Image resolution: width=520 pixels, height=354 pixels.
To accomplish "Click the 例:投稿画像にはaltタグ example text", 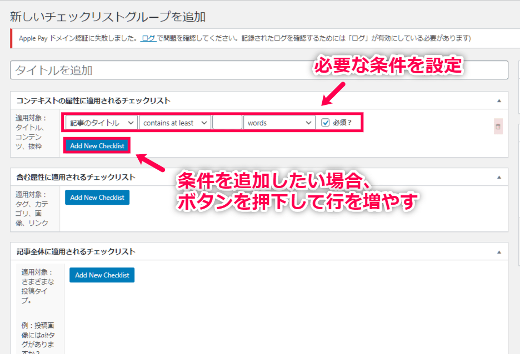I will [38, 338].
